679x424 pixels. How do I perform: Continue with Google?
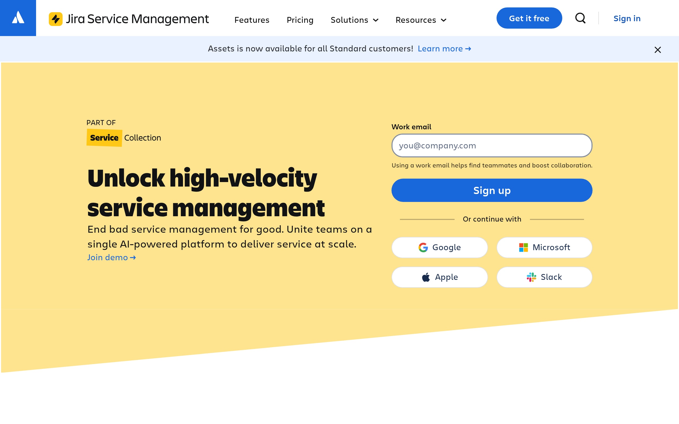tap(440, 247)
